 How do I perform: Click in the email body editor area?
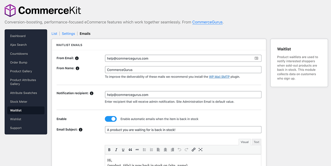(x=183, y=160)
